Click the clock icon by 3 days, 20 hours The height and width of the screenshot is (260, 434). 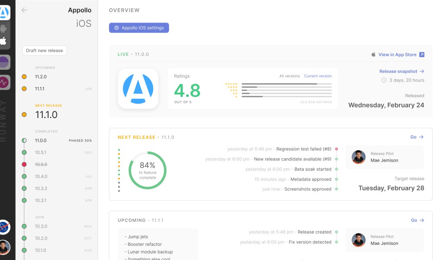[x=384, y=80]
